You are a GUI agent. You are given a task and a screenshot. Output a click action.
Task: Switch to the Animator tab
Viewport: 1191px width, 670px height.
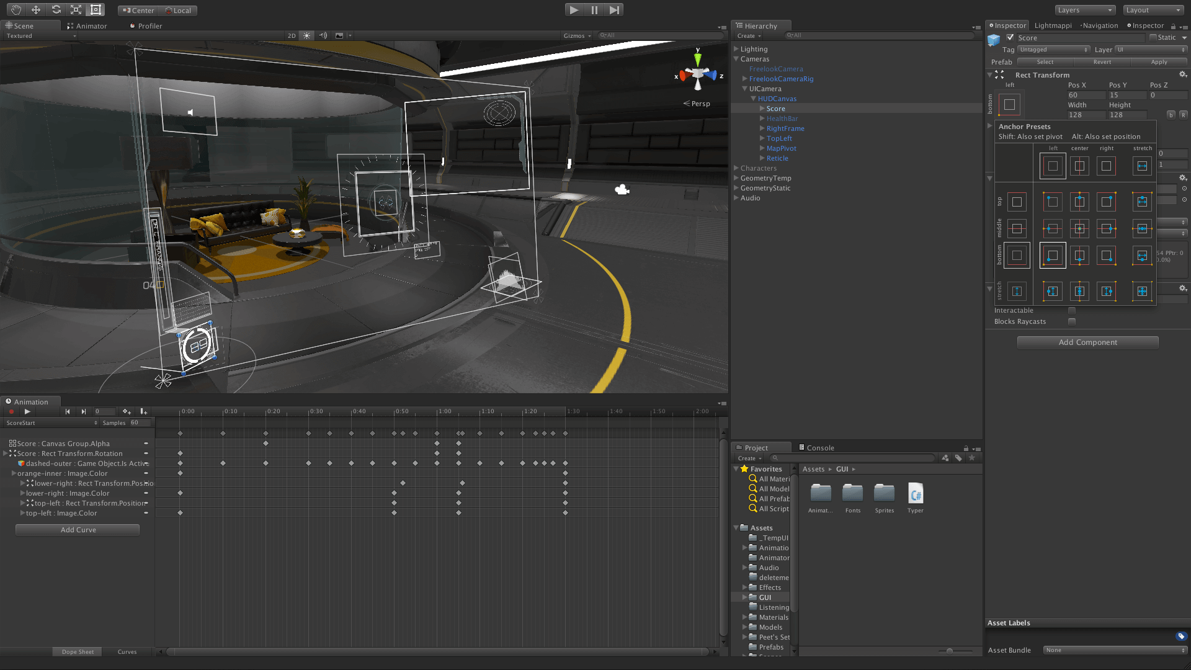click(x=87, y=26)
